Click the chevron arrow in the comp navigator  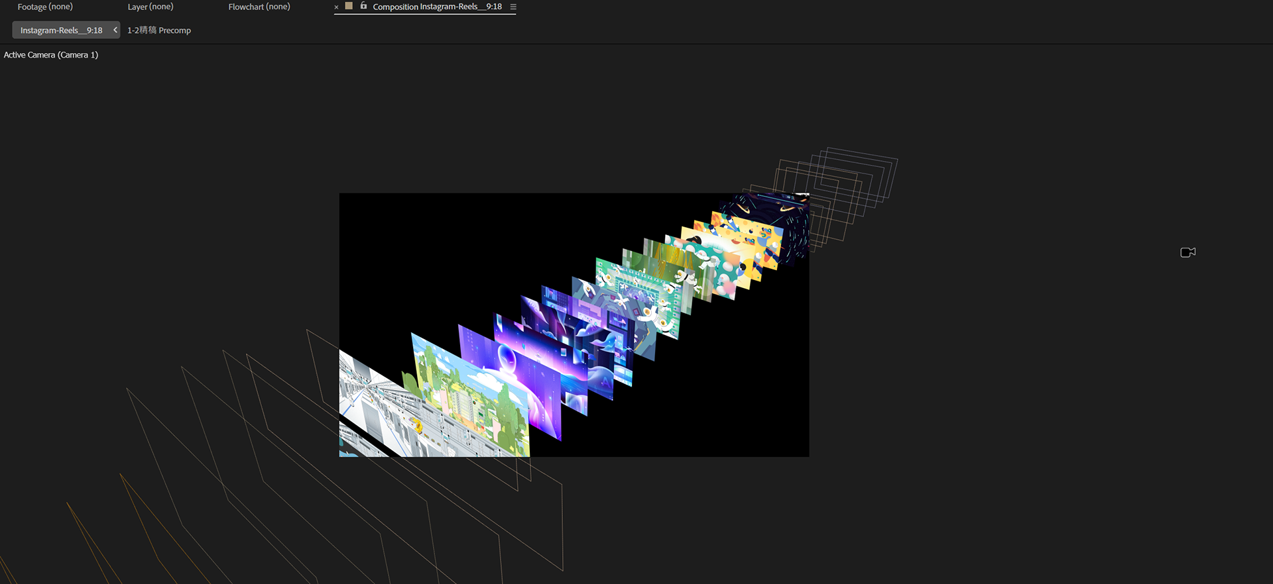click(115, 30)
